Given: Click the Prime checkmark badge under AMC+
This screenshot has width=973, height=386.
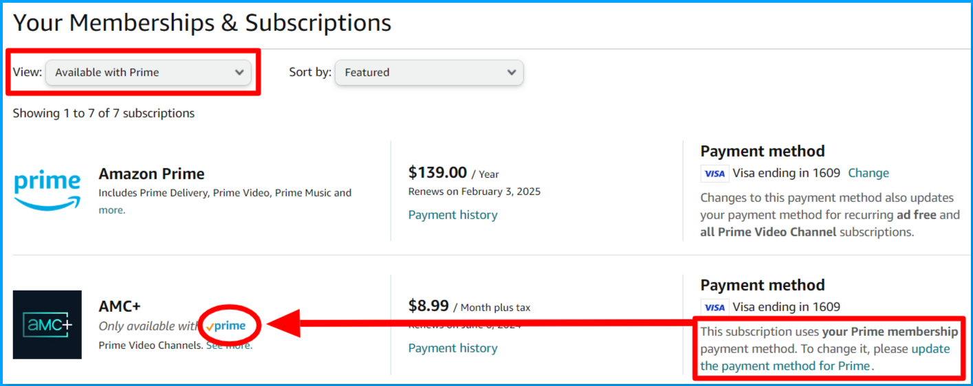Looking at the screenshot, I should tap(226, 326).
